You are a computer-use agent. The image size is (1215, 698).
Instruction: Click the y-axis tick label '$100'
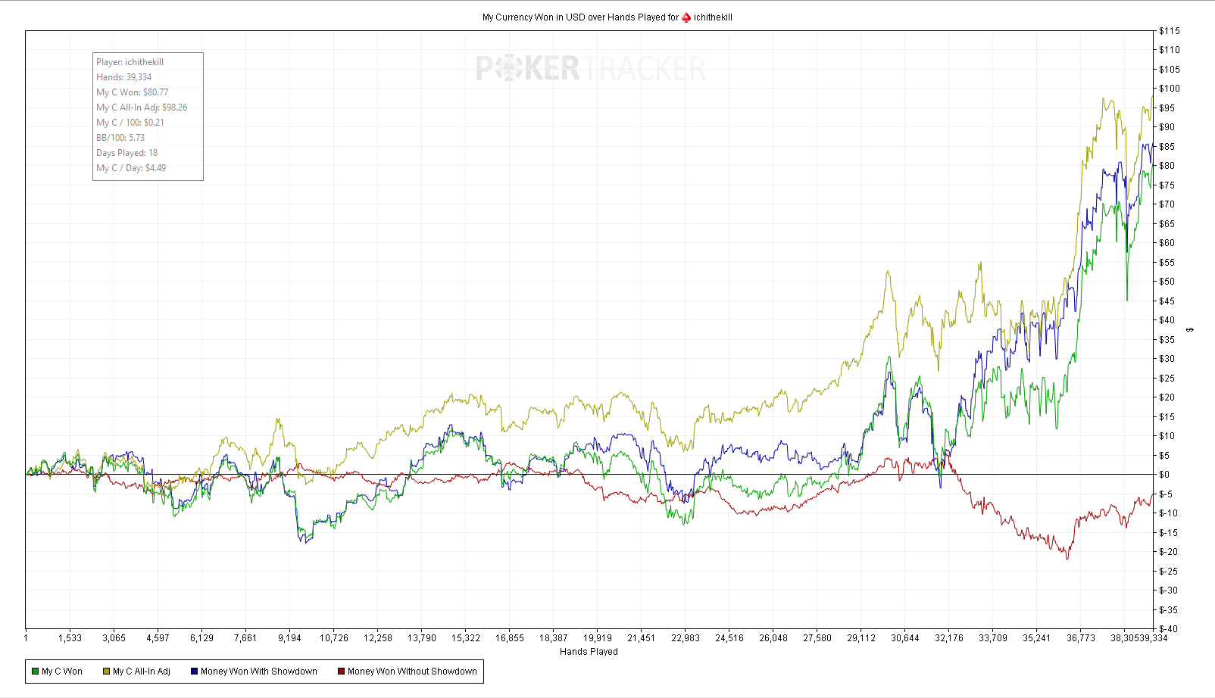tap(1170, 89)
